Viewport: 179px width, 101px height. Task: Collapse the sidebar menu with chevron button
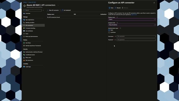pos(43,10)
